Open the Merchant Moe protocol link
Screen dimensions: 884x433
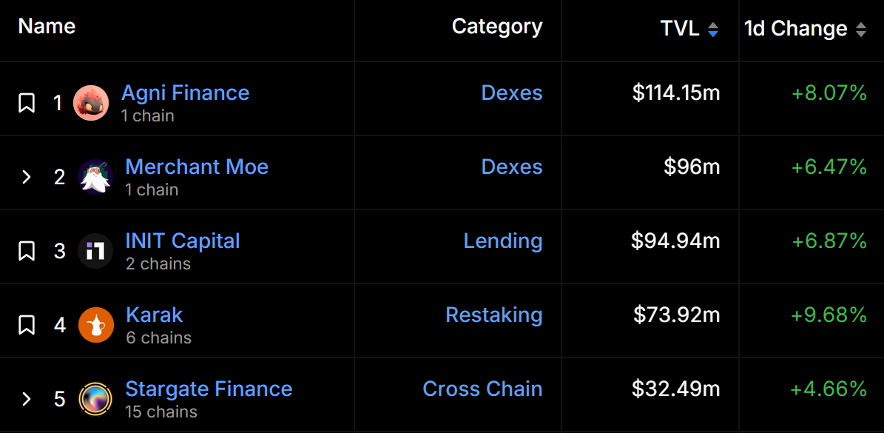197,167
